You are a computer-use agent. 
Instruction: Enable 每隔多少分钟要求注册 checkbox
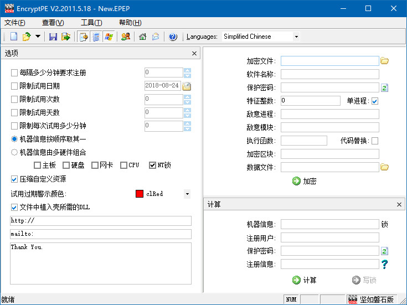point(14,73)
